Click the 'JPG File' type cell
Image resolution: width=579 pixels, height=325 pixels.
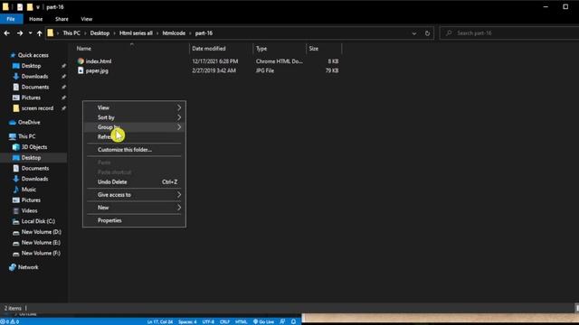265,70
